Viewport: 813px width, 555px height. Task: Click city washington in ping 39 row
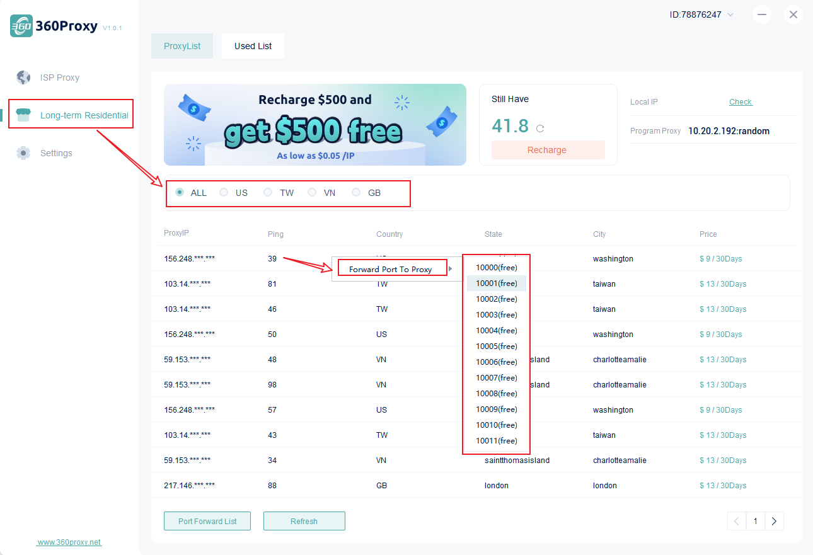coord(613,259)
